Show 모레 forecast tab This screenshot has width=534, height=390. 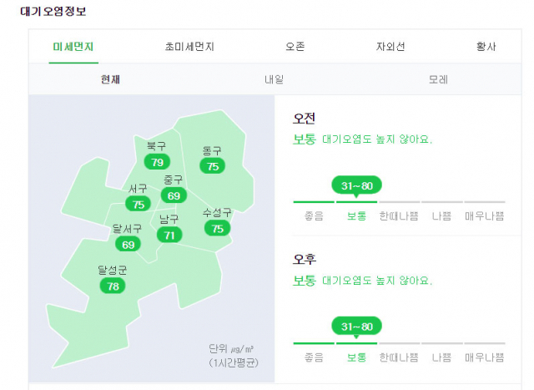(x=438, y=79)
